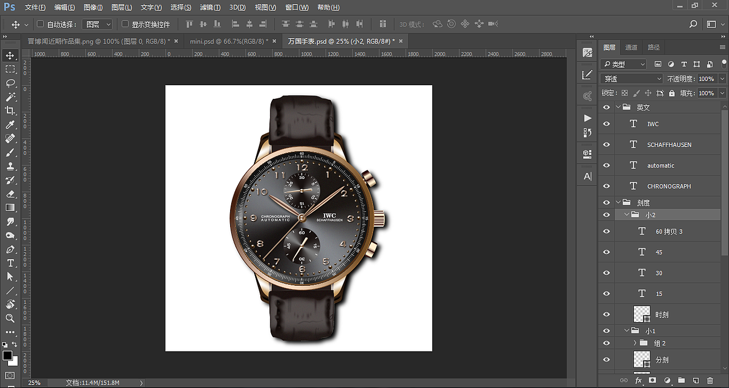729x388 pixels.
Task: Add a layer mask icon
Action: (653, 380)
